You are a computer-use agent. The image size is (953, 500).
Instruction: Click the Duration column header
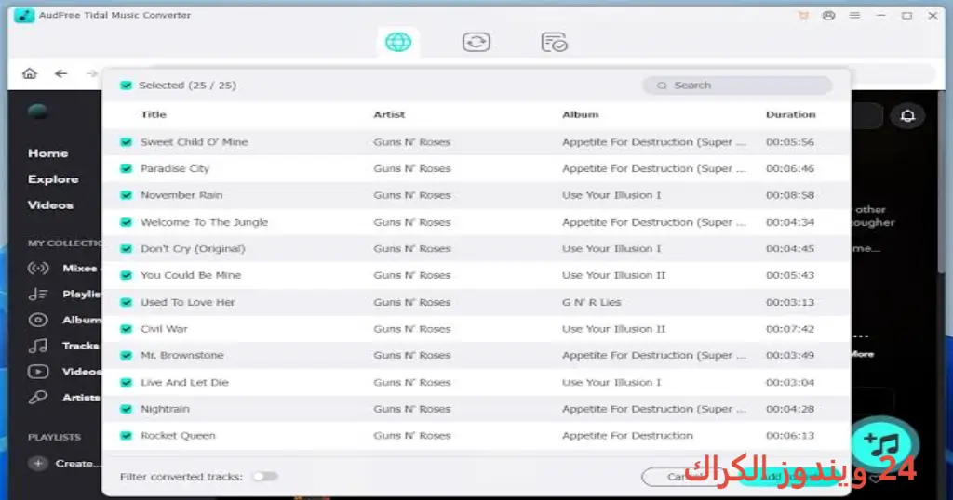click(790, 114)
